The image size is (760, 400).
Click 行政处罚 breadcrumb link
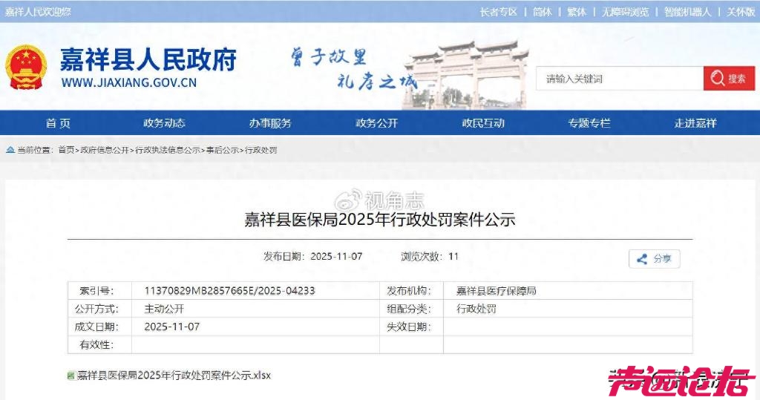[x=261, y=151]
